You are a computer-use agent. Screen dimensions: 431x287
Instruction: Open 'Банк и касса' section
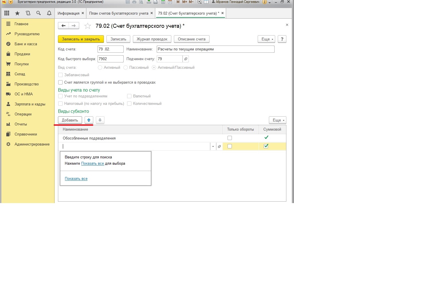pyautogui.click(x=26, y=44)
